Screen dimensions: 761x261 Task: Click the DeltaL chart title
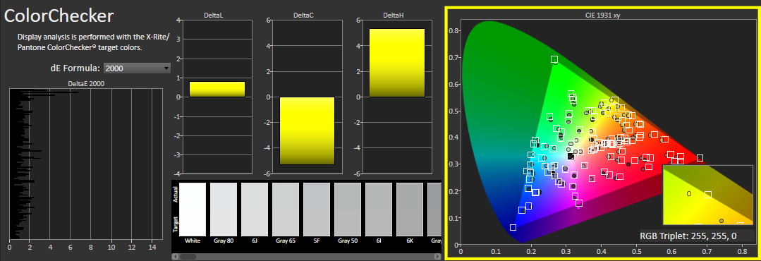(214, 16)
